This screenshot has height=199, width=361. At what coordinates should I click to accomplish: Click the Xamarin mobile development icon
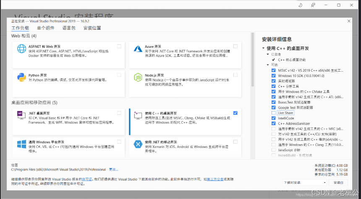click(138, 144)
